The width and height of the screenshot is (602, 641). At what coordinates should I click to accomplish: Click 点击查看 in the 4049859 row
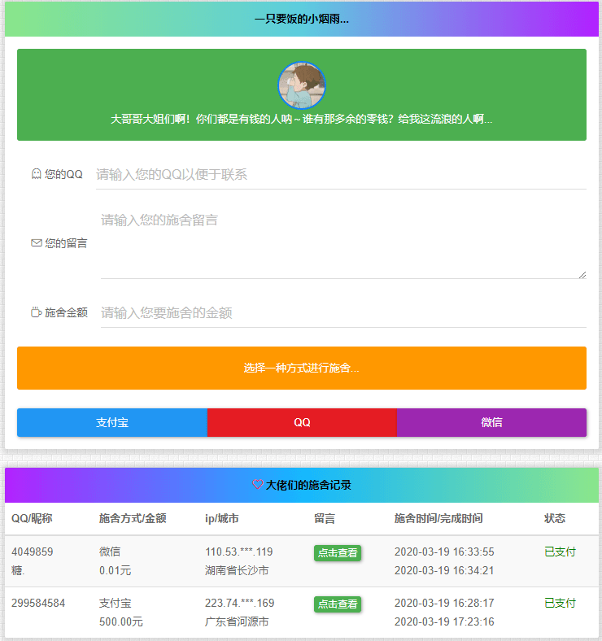tap(338, 552)
